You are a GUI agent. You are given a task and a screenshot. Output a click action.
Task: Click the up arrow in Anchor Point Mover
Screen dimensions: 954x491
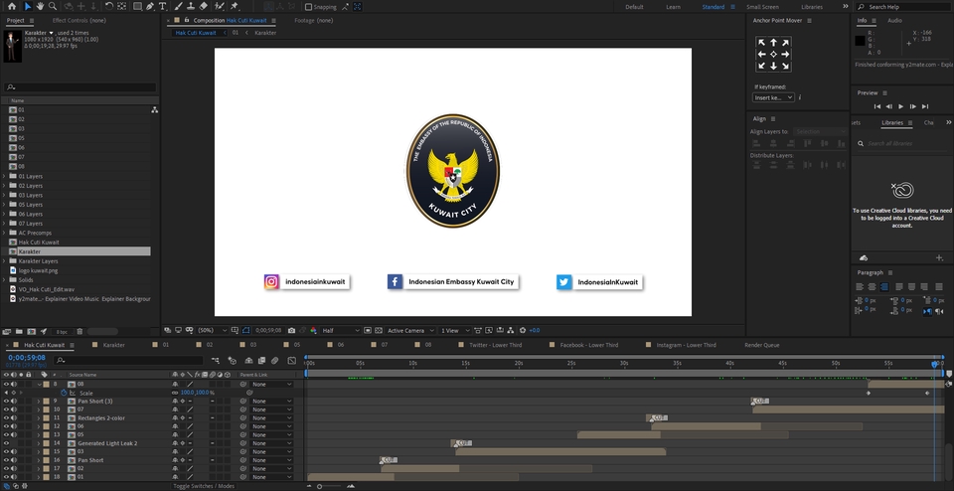(x=773, y=43)
